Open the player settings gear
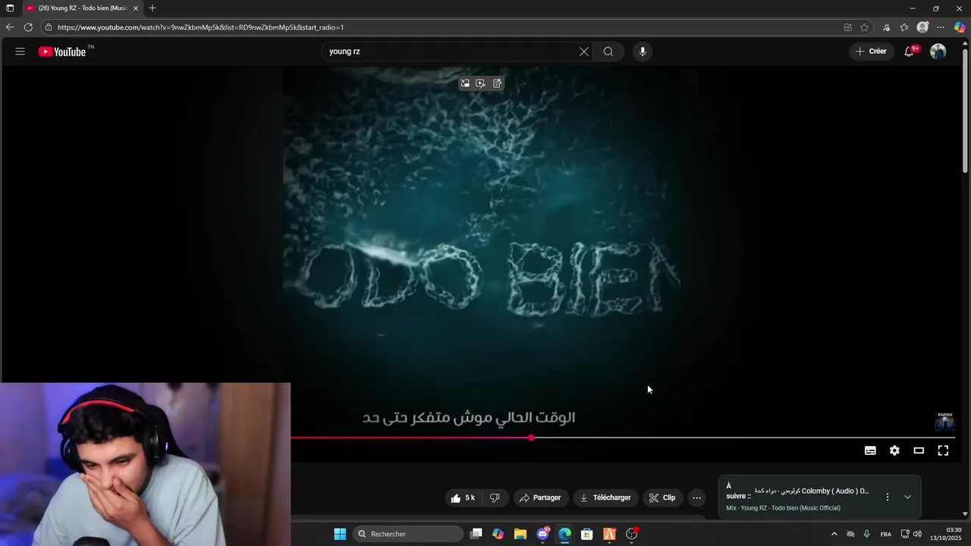 (894, 450)
